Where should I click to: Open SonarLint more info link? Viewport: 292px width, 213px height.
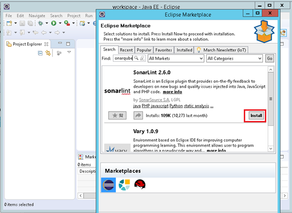tap(173, 92)
